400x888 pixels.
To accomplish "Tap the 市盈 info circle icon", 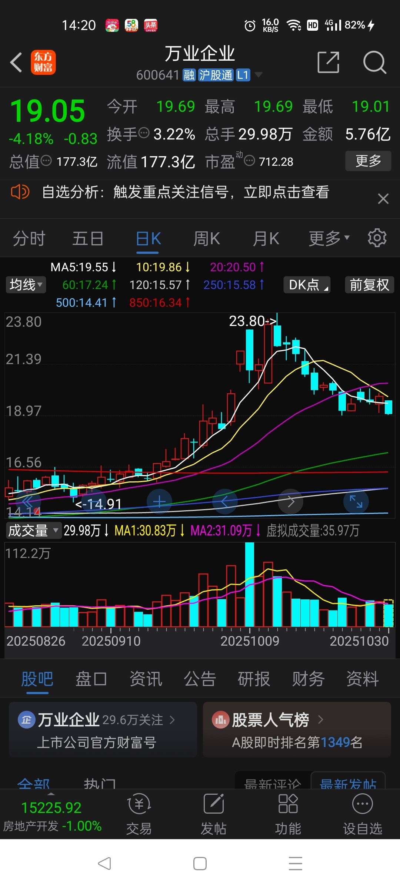I will pos(250,161).
